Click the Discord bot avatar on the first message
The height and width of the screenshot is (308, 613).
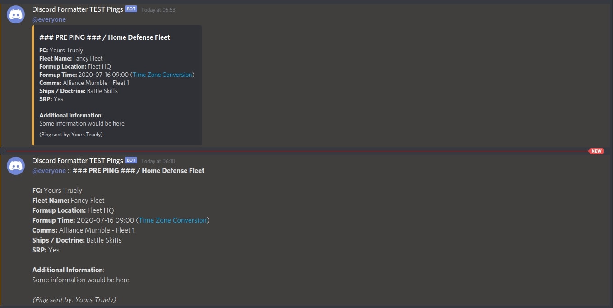tap(15, 14)
